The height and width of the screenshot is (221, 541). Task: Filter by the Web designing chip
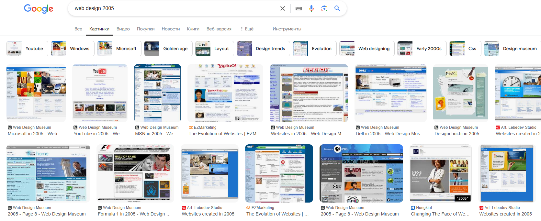coord(367,49)
